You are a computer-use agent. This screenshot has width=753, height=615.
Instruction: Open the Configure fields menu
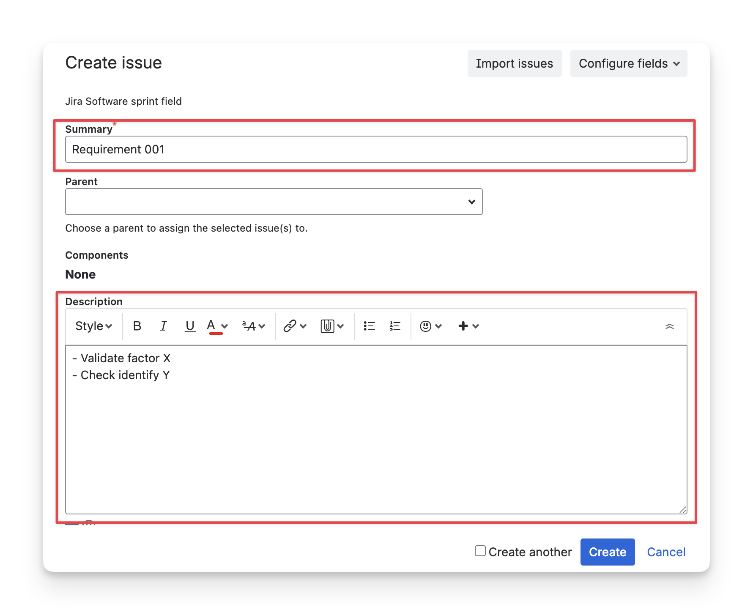point(628,63)
